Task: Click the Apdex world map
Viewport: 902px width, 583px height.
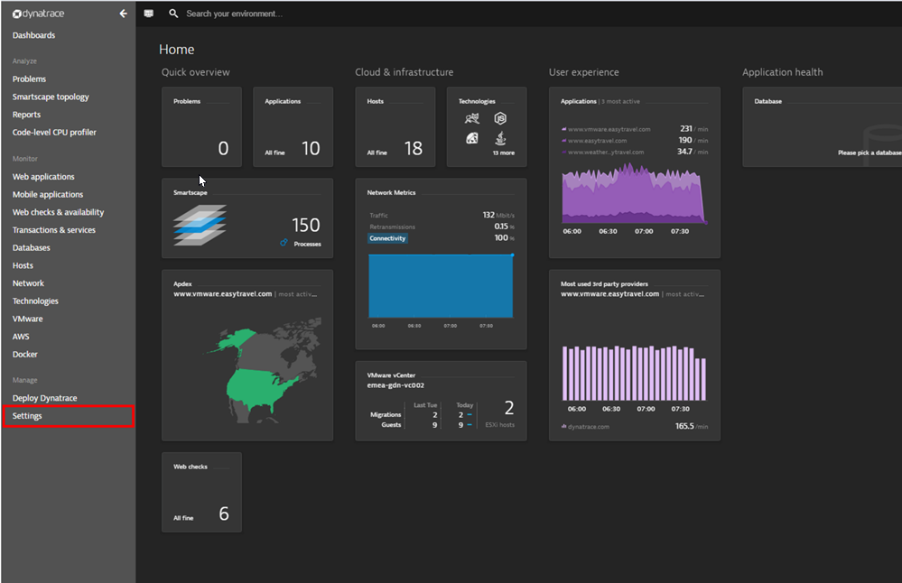Action: [263, 370]
